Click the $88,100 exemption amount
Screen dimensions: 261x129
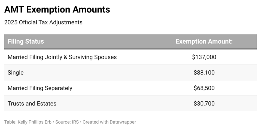[x=204, y=73]
